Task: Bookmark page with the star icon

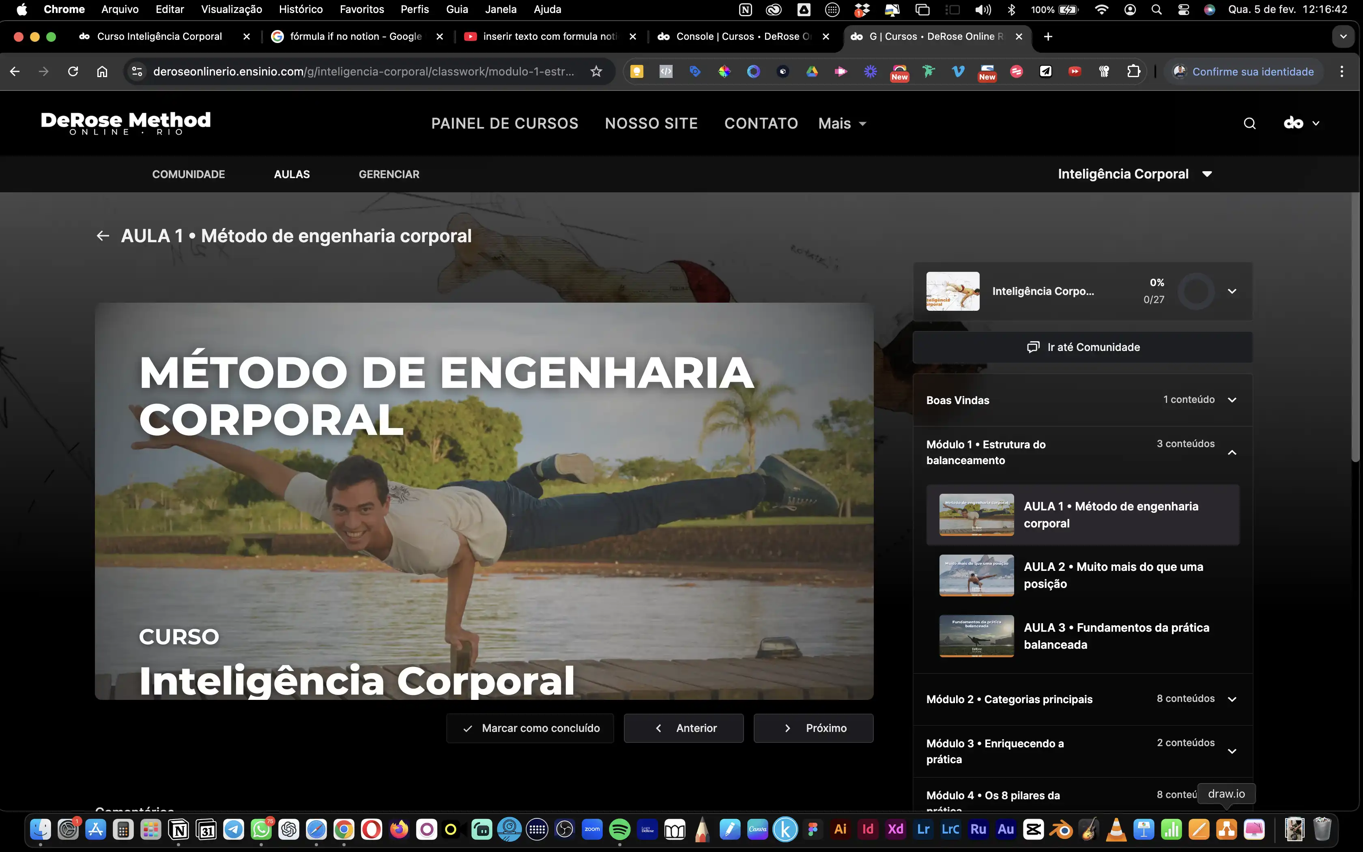Action: click(x=596, y=71)
